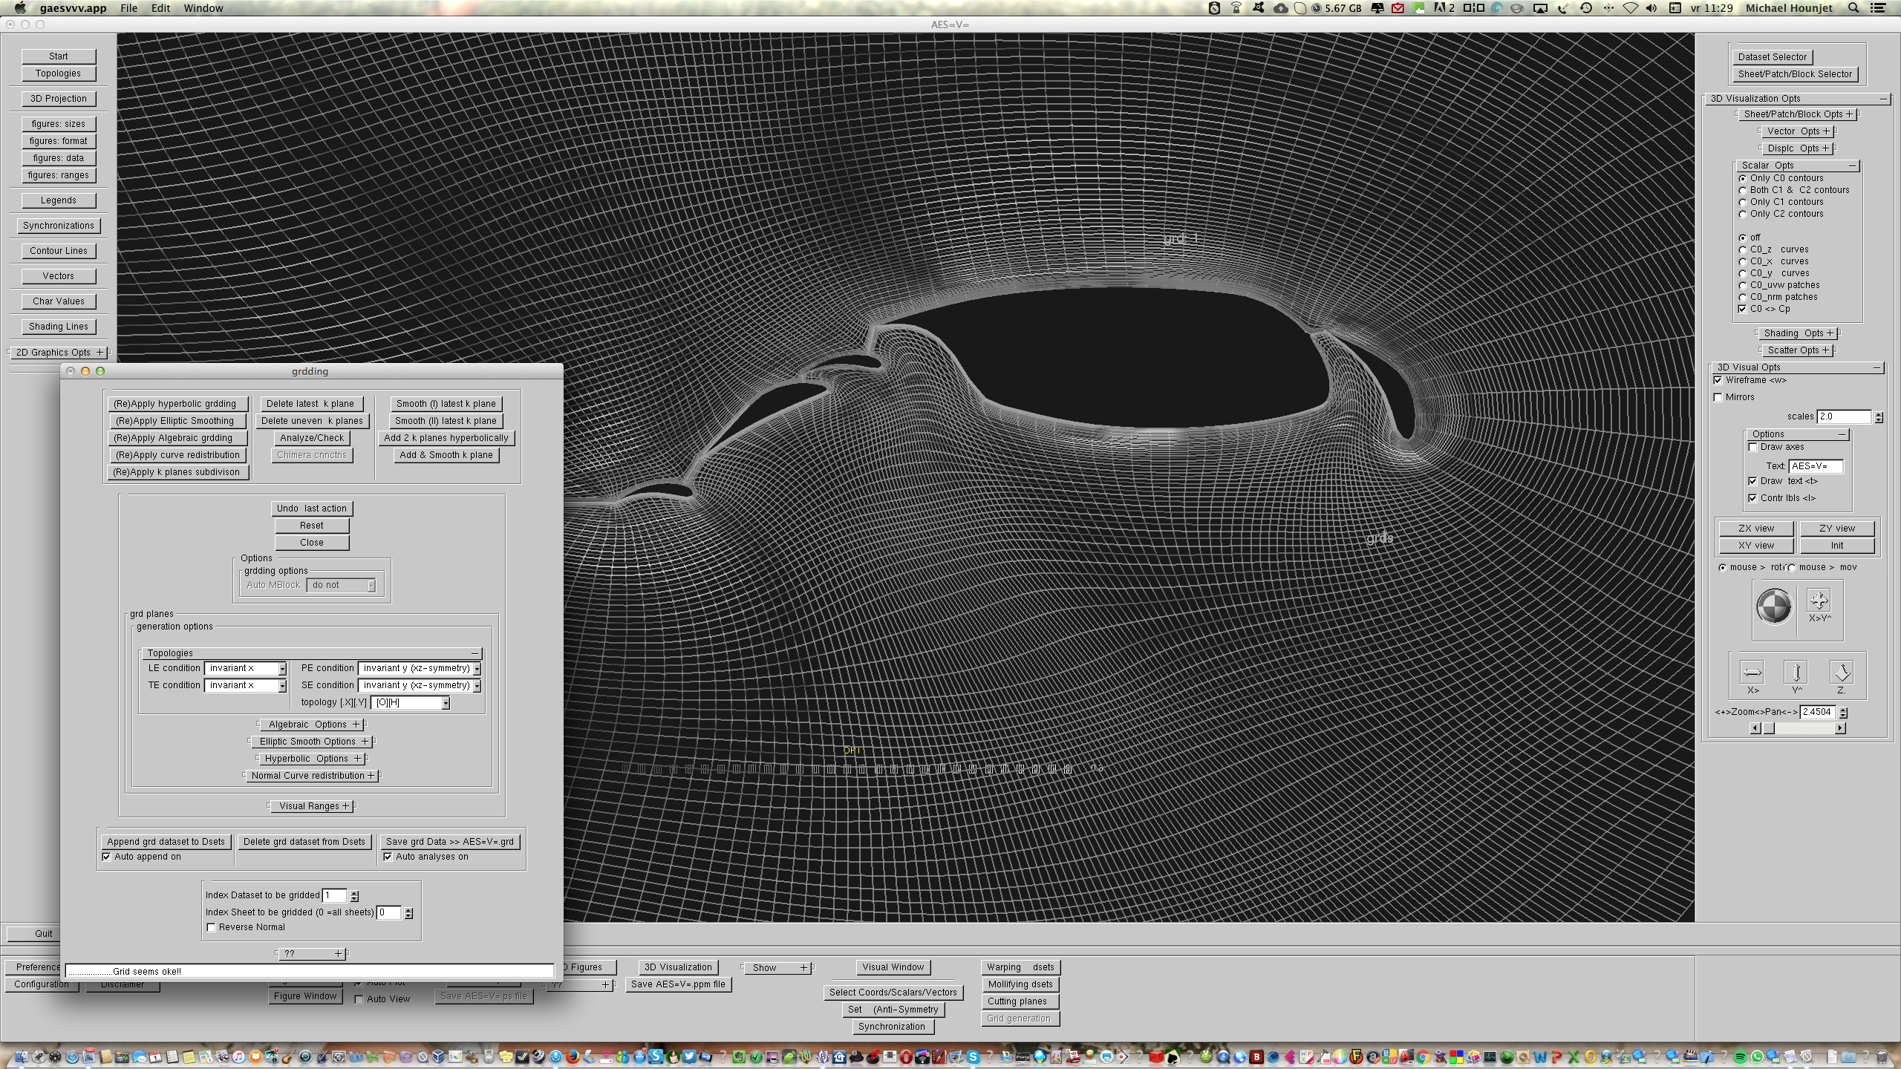Click the rotation trackball sphere icon
The image size is (1901, 1069).
click(1774, 607)
